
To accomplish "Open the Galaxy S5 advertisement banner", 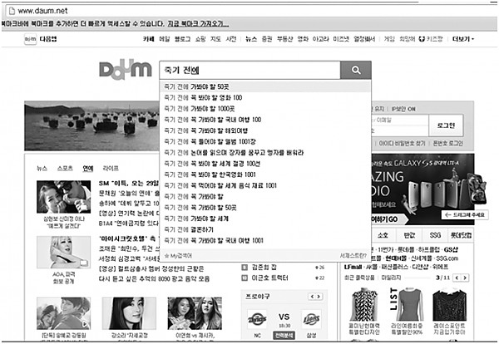I will 422,189.
